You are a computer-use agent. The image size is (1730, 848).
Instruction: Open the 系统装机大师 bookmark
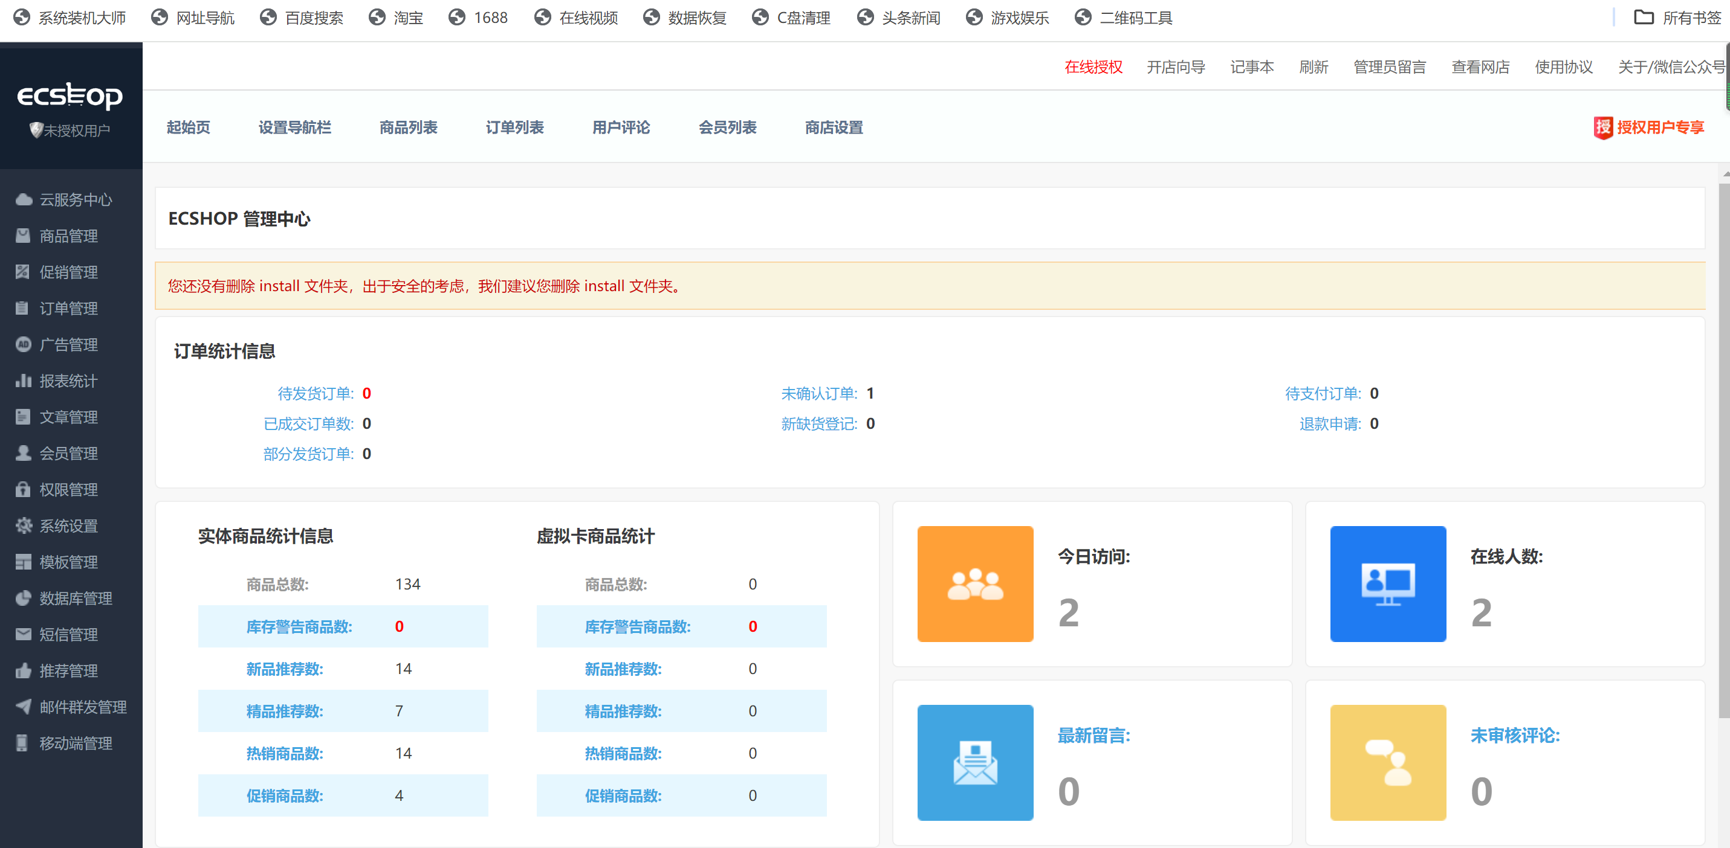pos(70,18)
